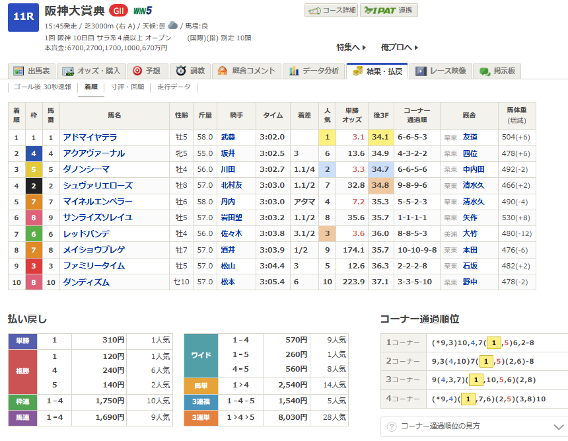Switch to ゴール後 30秒速報 sub-tab

tap(43, 87)
